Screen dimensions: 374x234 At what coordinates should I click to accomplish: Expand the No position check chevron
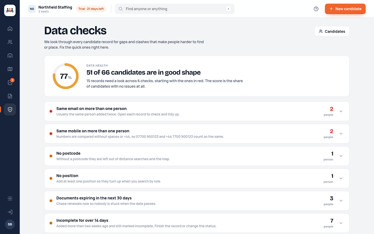[x=341, y=178]
